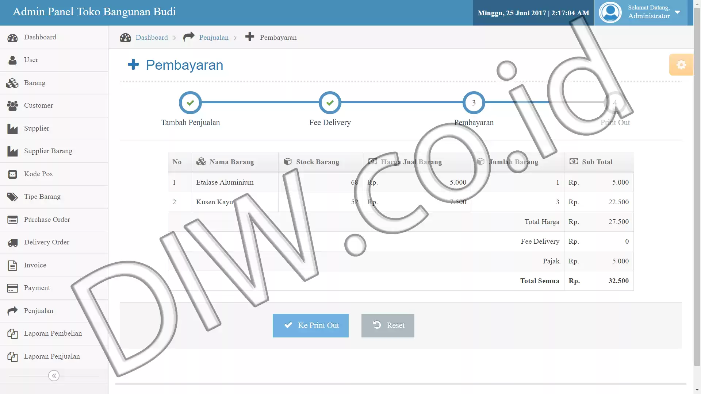
Task: Click the User sidebar icon
Action: tap(12, 60)
